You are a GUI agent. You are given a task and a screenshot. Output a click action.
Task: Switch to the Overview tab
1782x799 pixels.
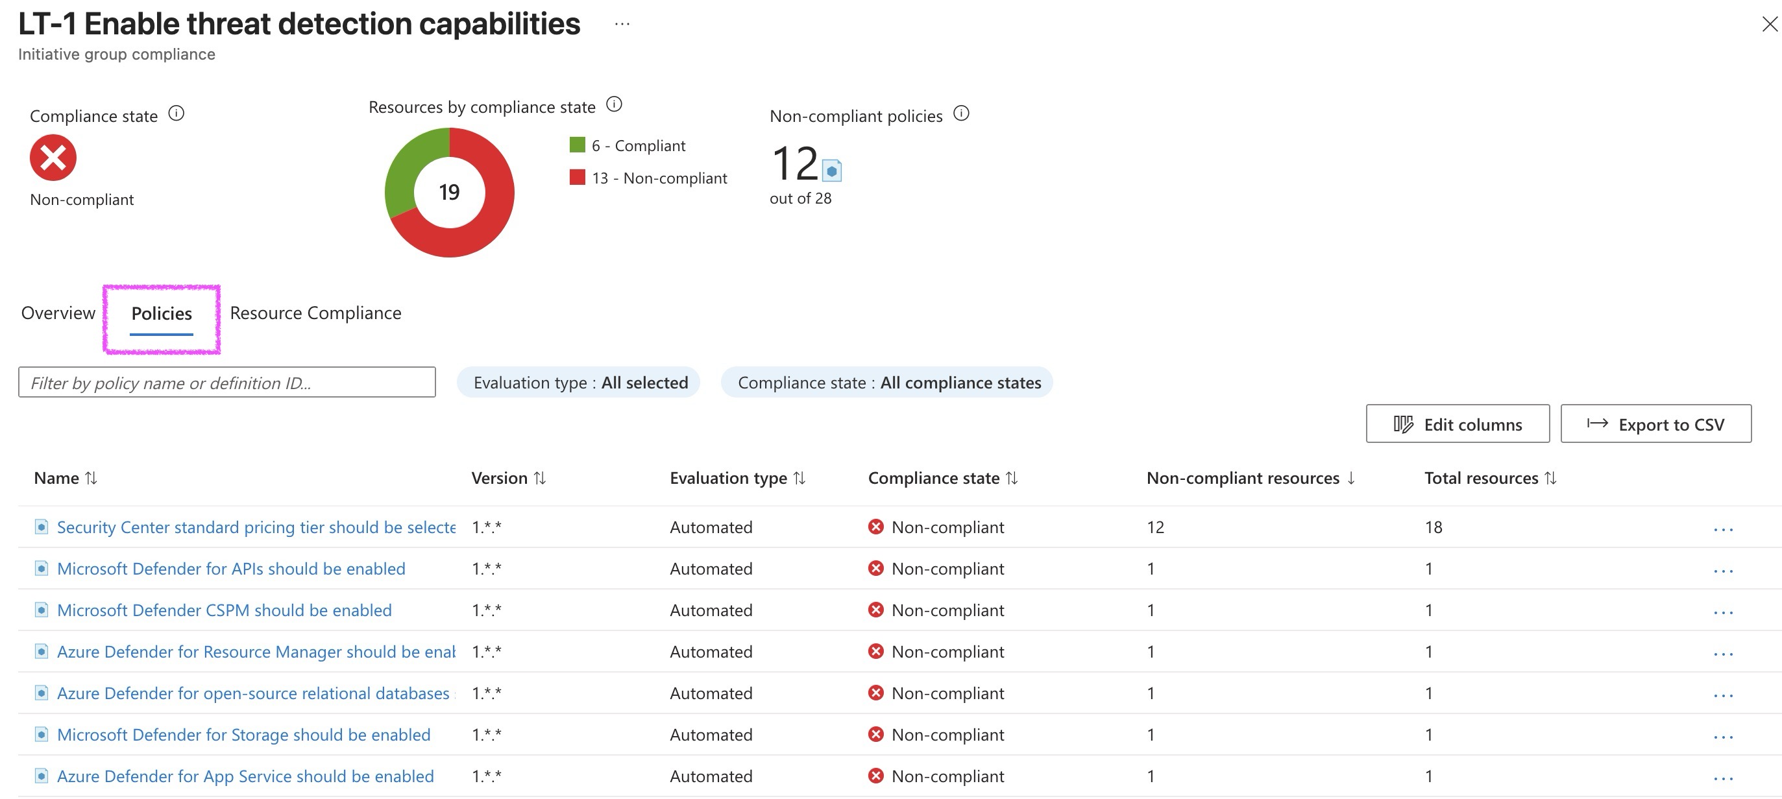58,313
